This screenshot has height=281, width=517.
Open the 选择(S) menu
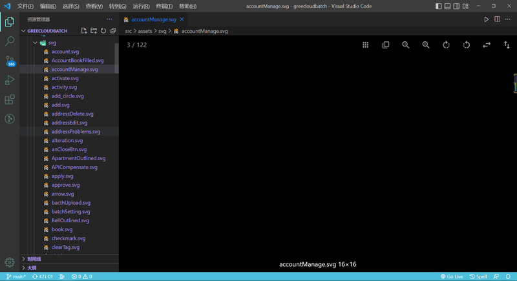tap(71, 6)
